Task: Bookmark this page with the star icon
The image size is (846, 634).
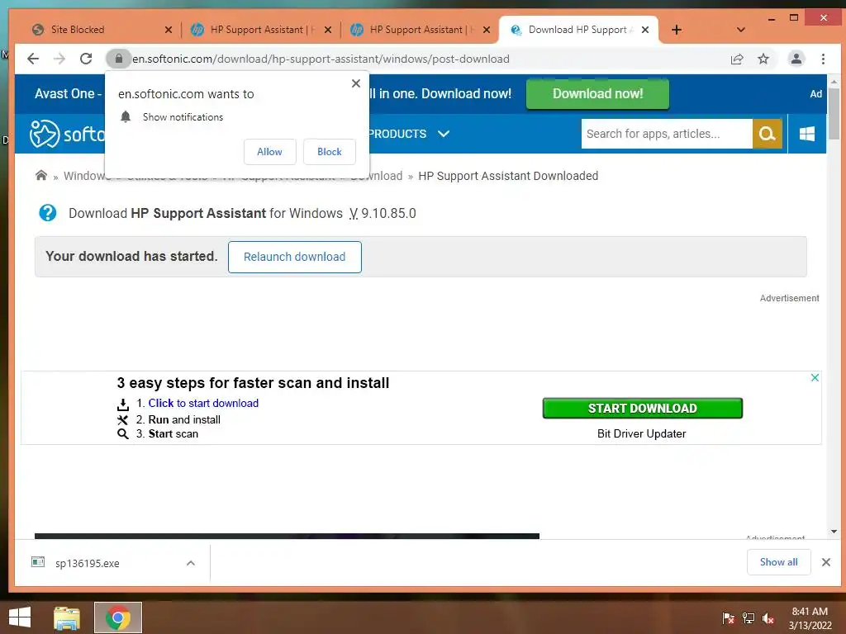Action: pos(763,59)
